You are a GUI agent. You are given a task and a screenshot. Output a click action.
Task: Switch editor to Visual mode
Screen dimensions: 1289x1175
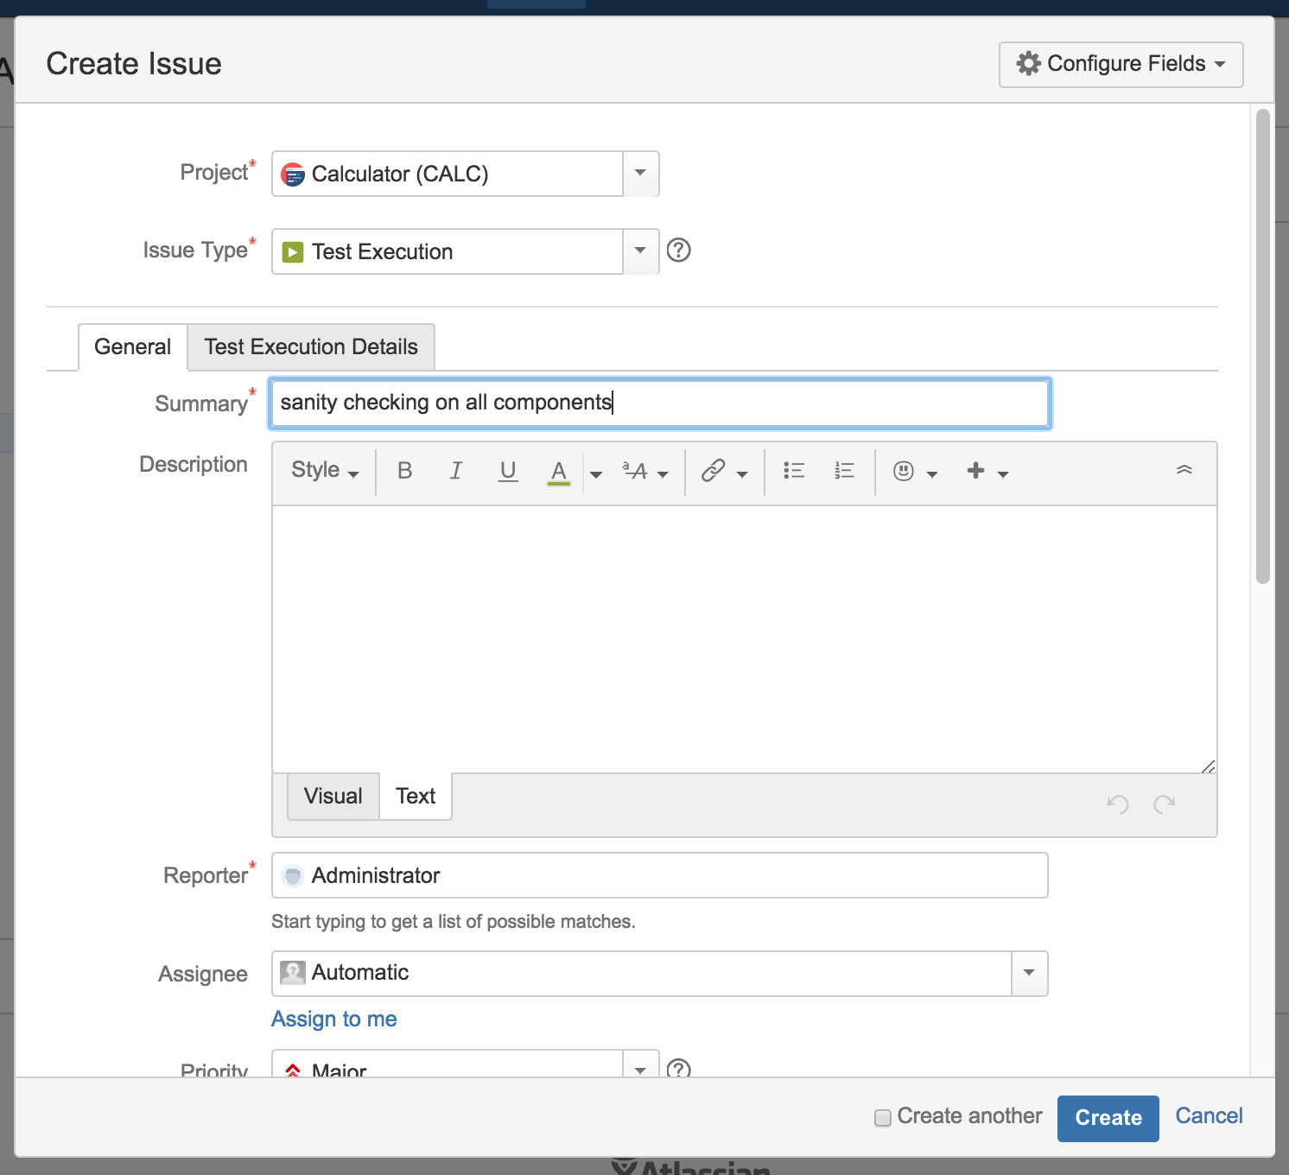333,797
